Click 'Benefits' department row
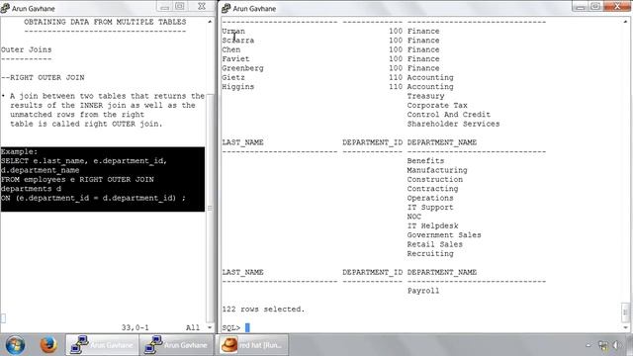 [x=425, y=160]
